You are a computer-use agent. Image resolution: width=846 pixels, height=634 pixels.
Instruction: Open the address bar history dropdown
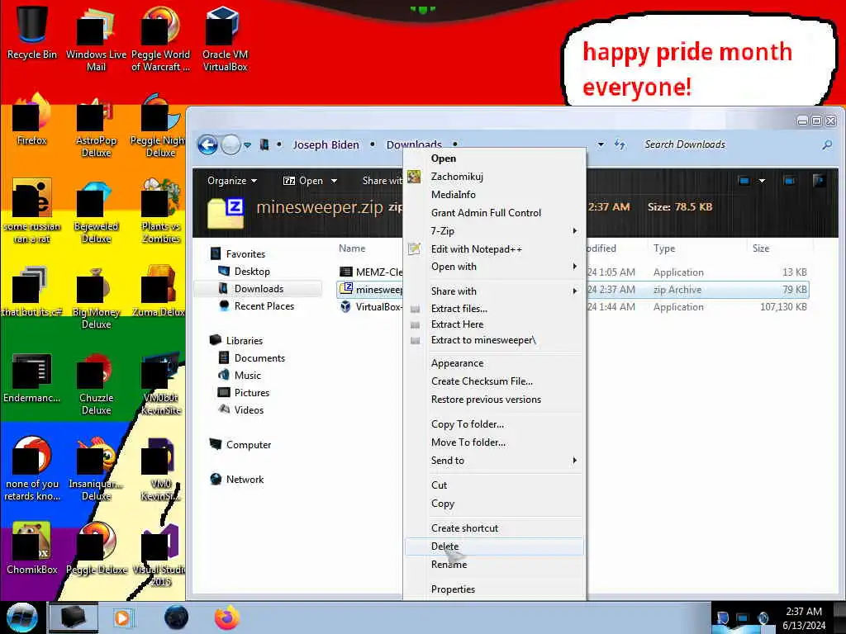point(601,144)
